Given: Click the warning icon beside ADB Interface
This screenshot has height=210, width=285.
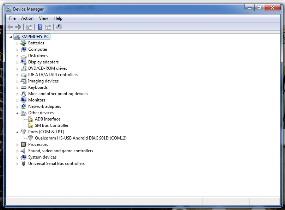Looking at the screenshot, I should click(31, 119).
